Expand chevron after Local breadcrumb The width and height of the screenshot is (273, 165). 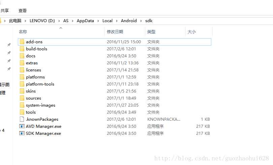117,21
